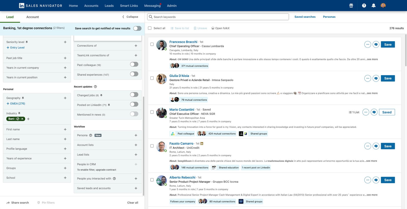407x209 pixels.
Task: Turn on Posted on LinkedIn filter
Action: (x=134, y=104)
